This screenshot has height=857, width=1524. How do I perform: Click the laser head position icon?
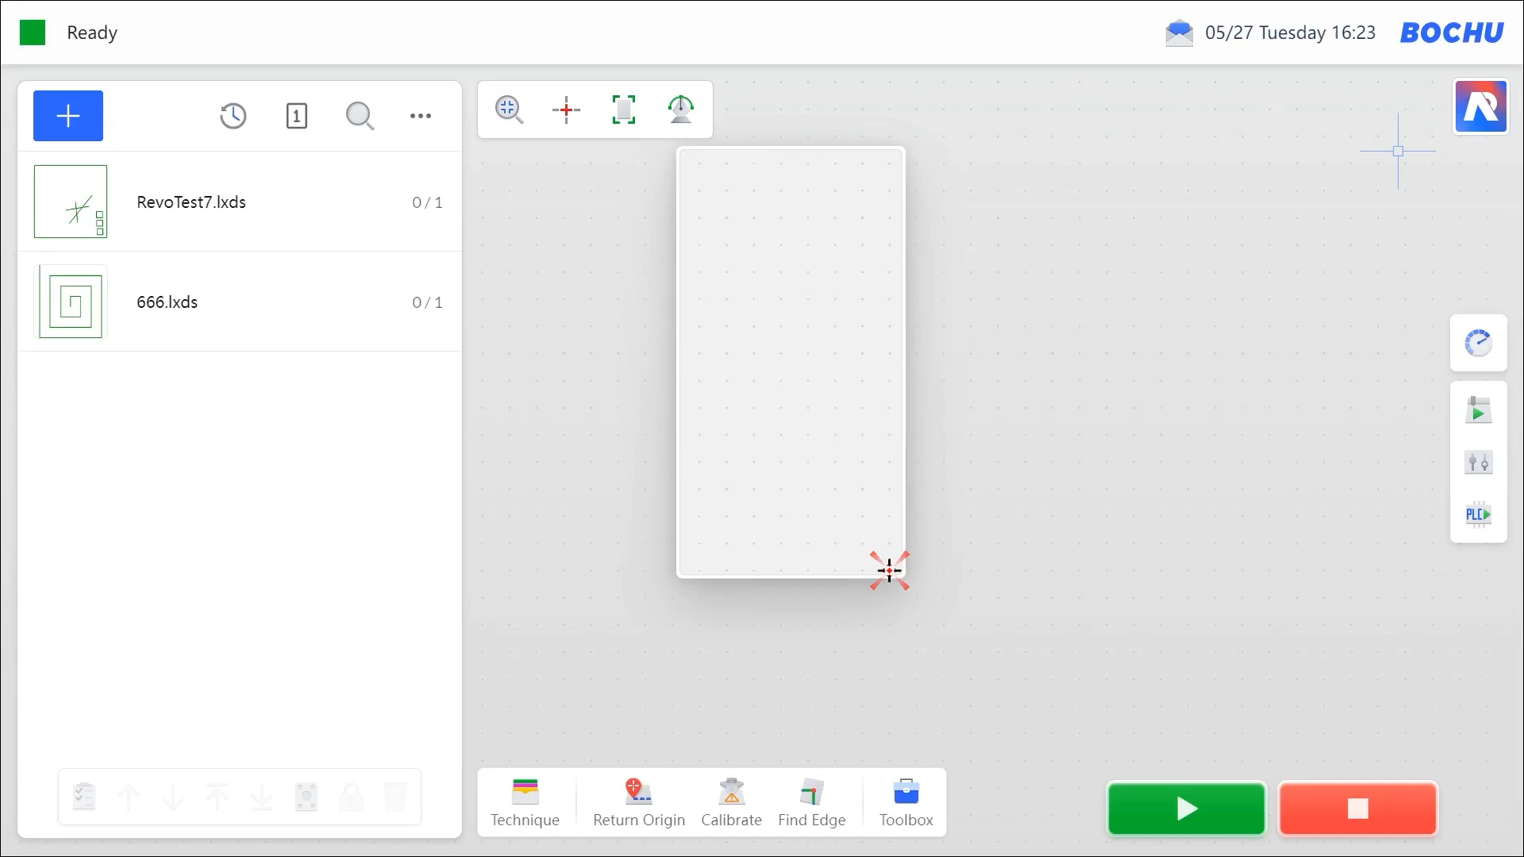(x=681, y=110)
